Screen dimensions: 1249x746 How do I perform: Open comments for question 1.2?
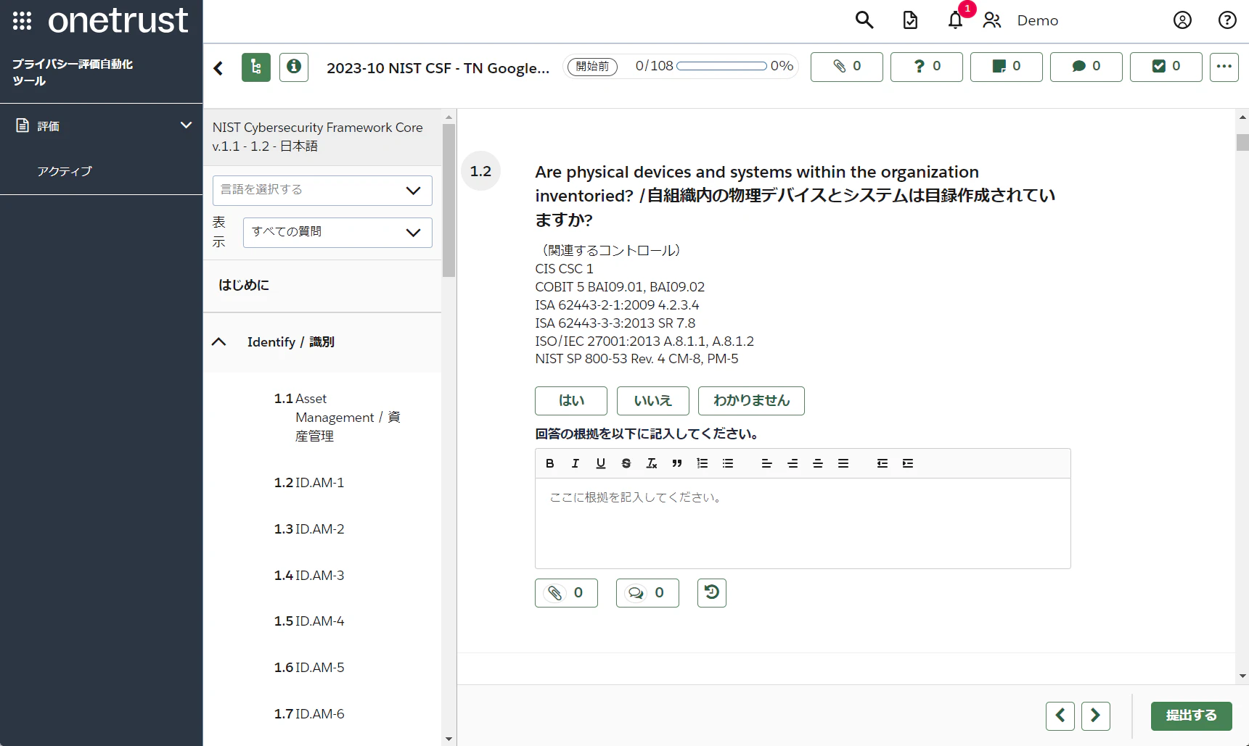click(x=647, y=593)
